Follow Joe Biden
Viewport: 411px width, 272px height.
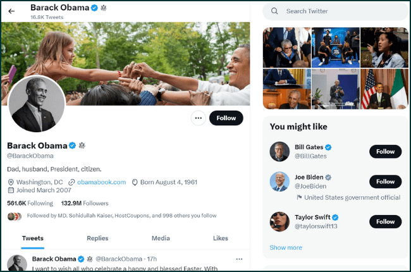(x=385, y=182)
